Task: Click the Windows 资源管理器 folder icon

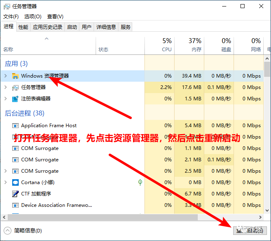Action: tap(15, 76)
